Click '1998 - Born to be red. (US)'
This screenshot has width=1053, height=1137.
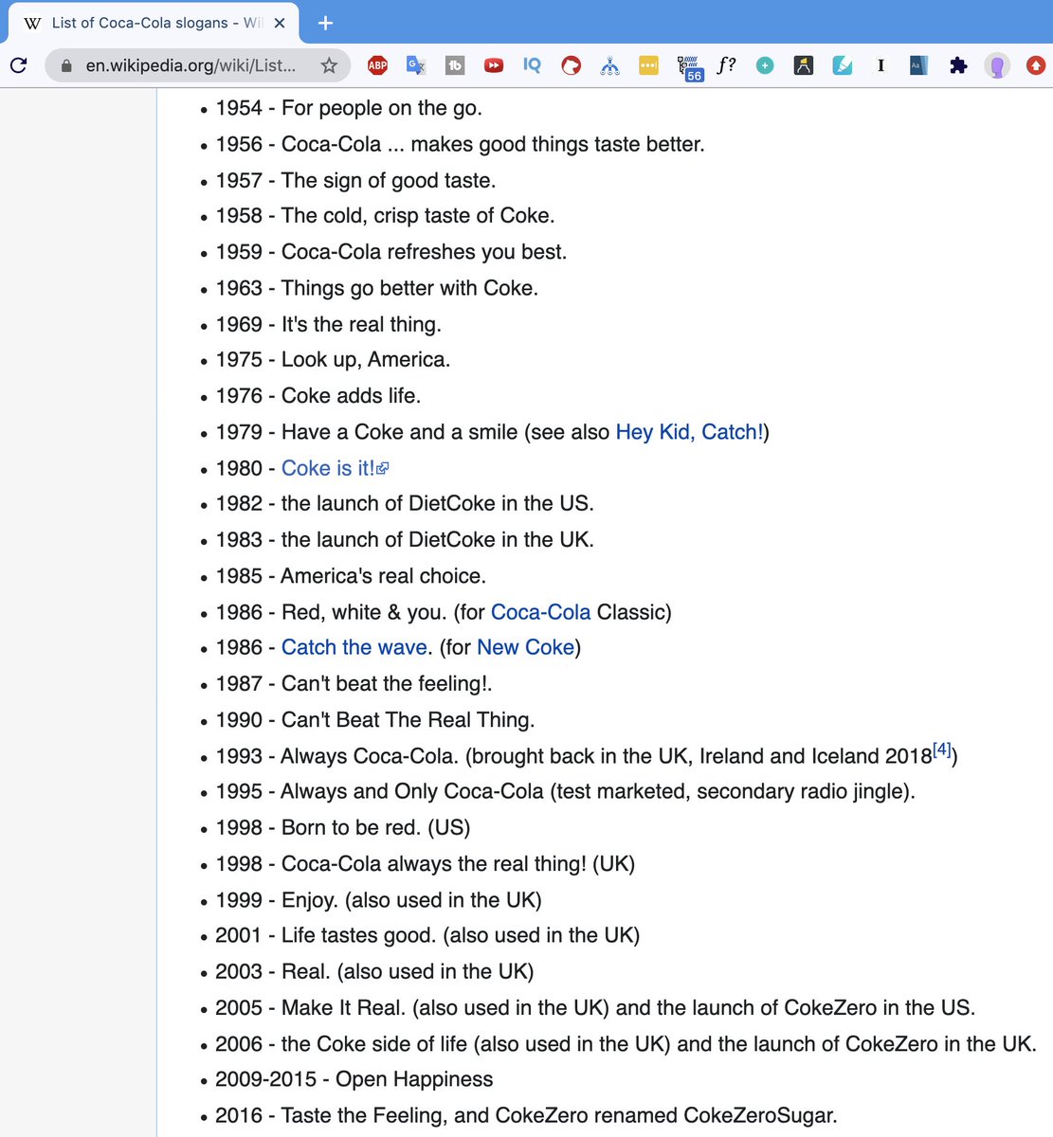(343, 827)
